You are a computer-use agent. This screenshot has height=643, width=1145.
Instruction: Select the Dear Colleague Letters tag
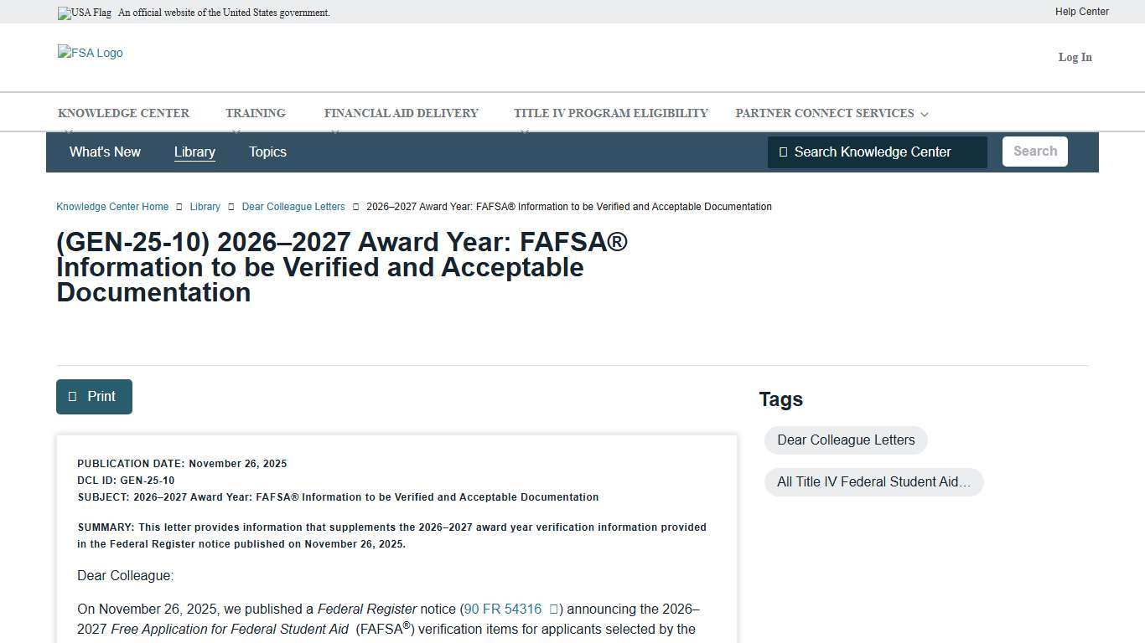click(845, 440)
